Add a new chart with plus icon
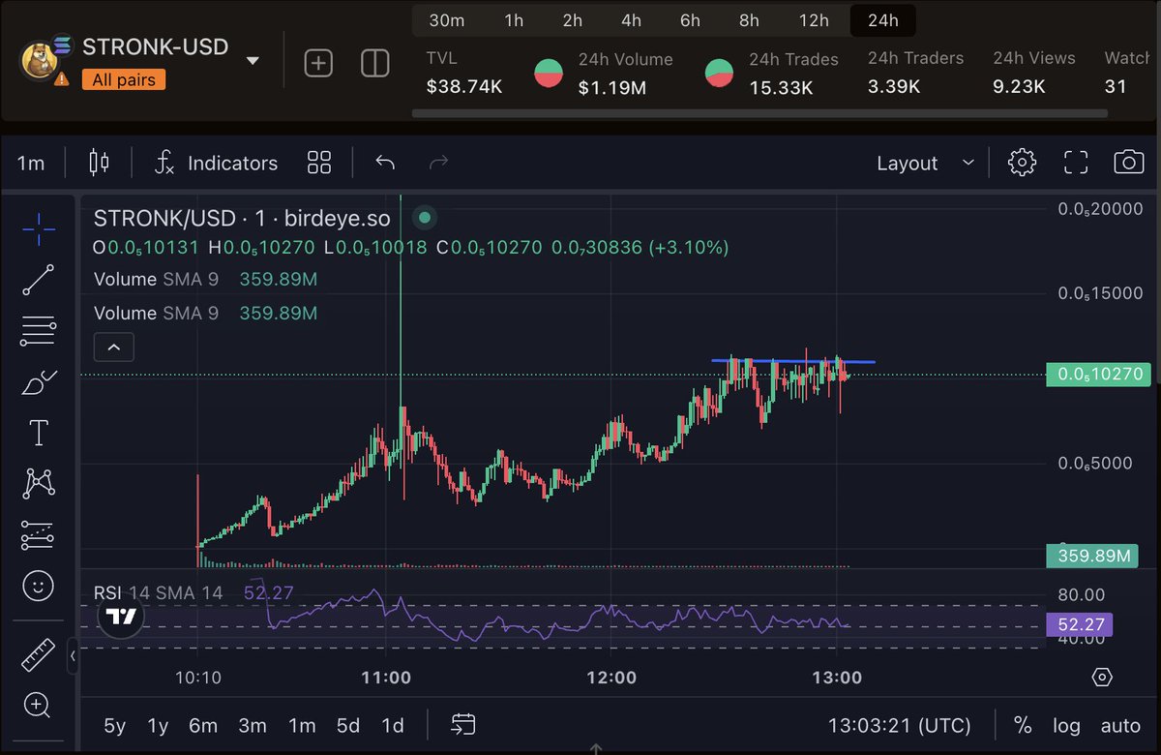Screen dimensions: 1161x755 318,63
